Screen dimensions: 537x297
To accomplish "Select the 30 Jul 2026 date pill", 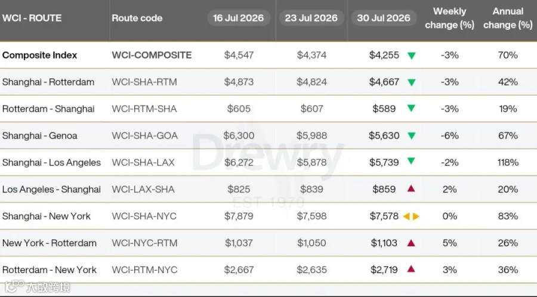I will click(384, 18).
